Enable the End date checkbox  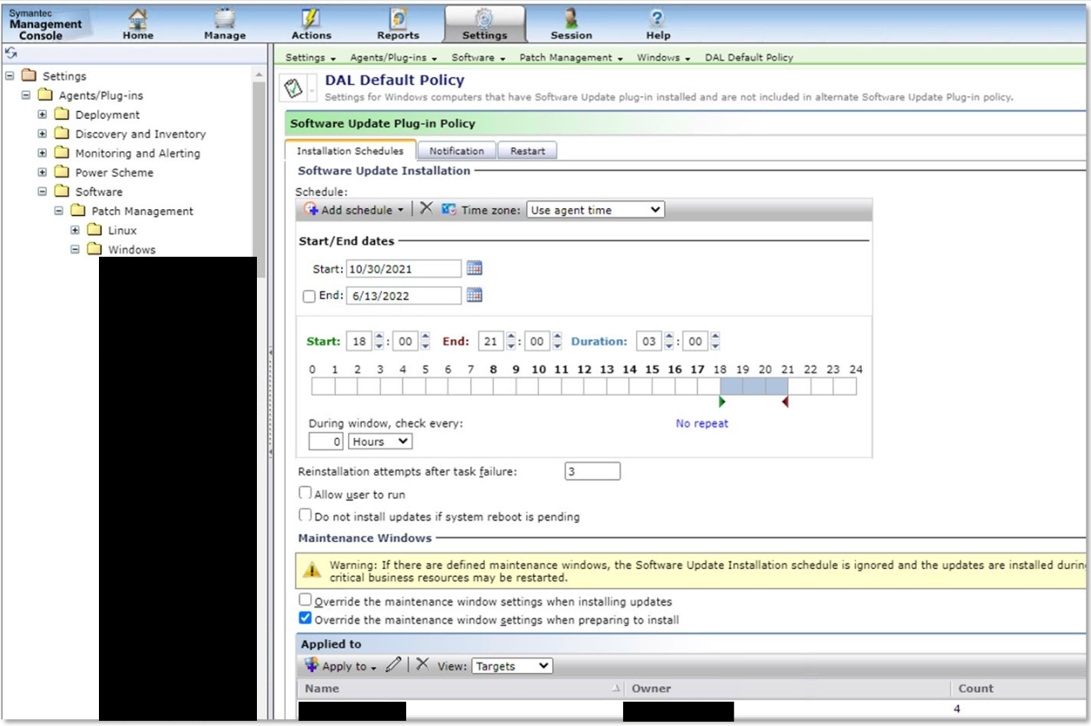(x=309, y=296)
